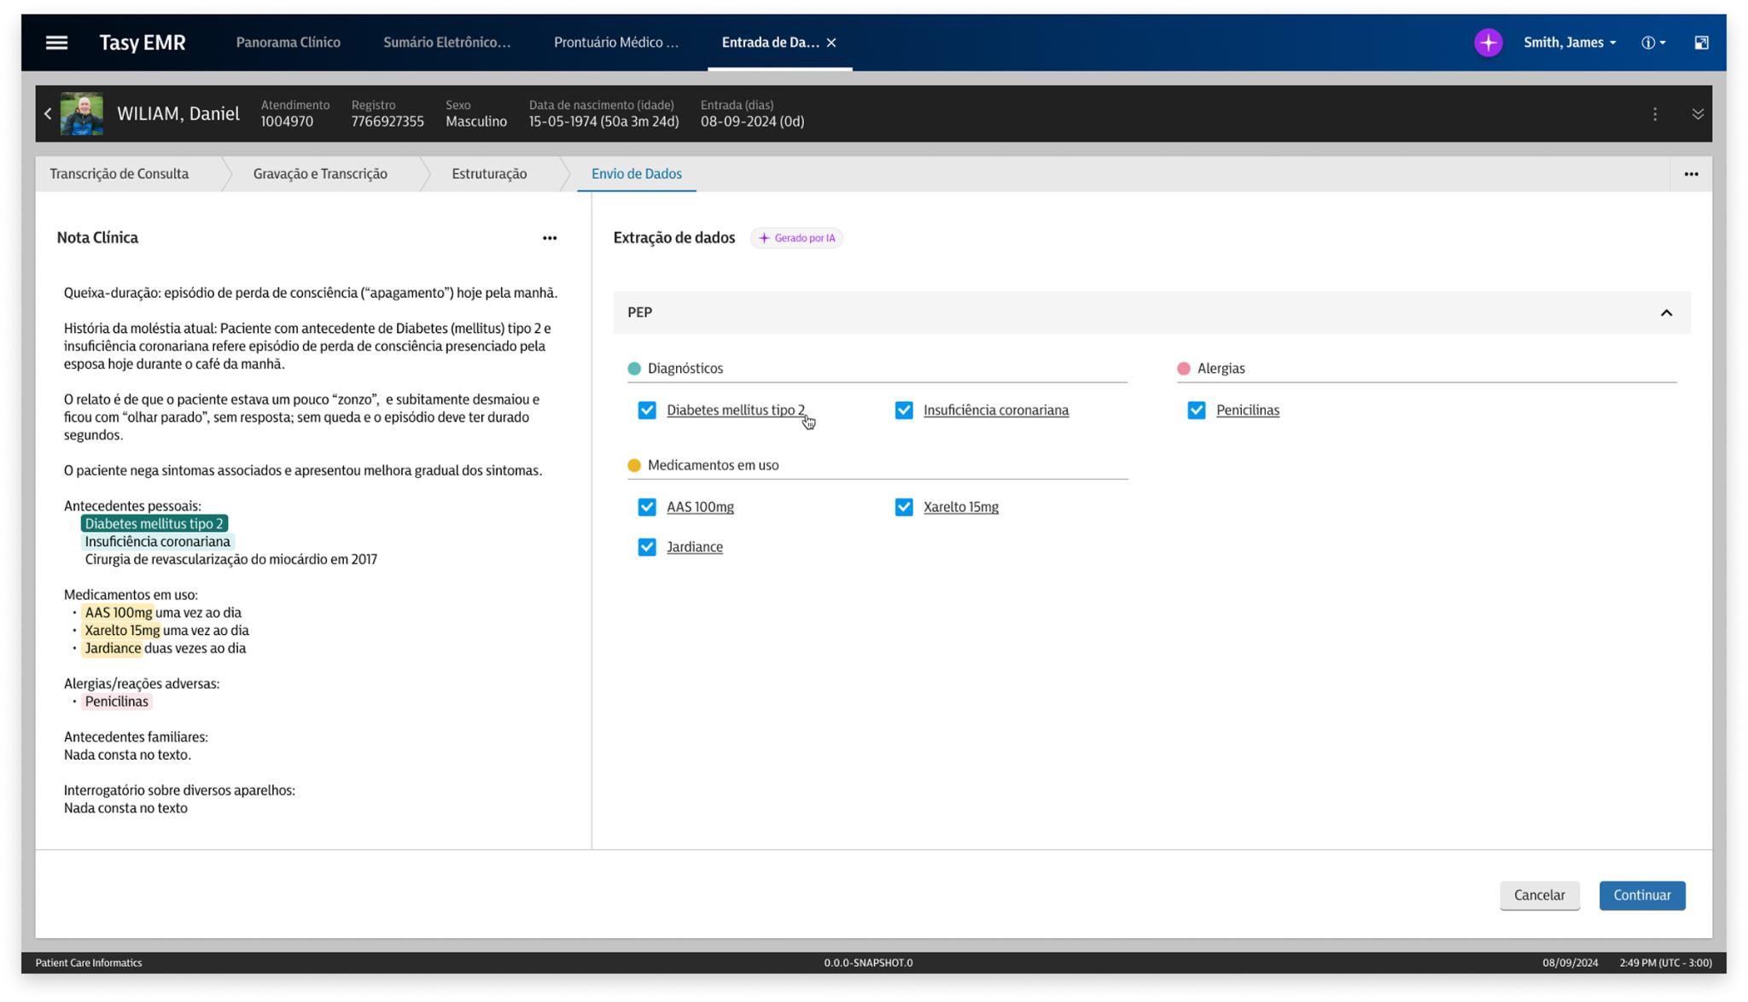Viewport: 1748px width, 1002px height.
Task: Open the workflow bar ellipsis menu
Action: tap(1690, 174)
